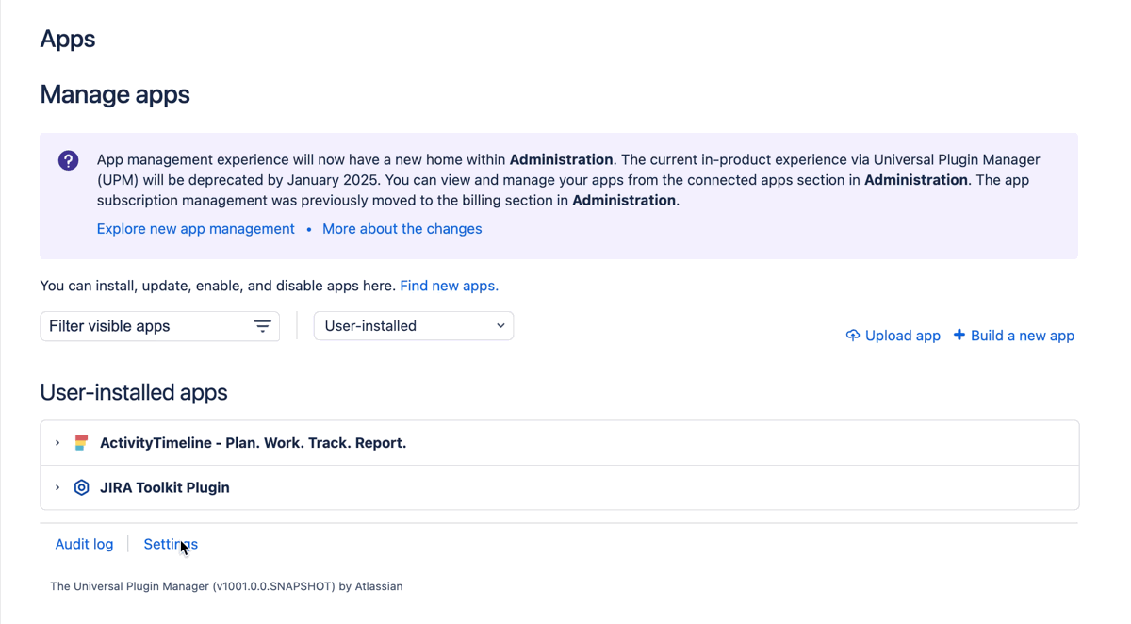
Task: Click the ActivityTimeline app icon
Action: (x=81, y=442)
